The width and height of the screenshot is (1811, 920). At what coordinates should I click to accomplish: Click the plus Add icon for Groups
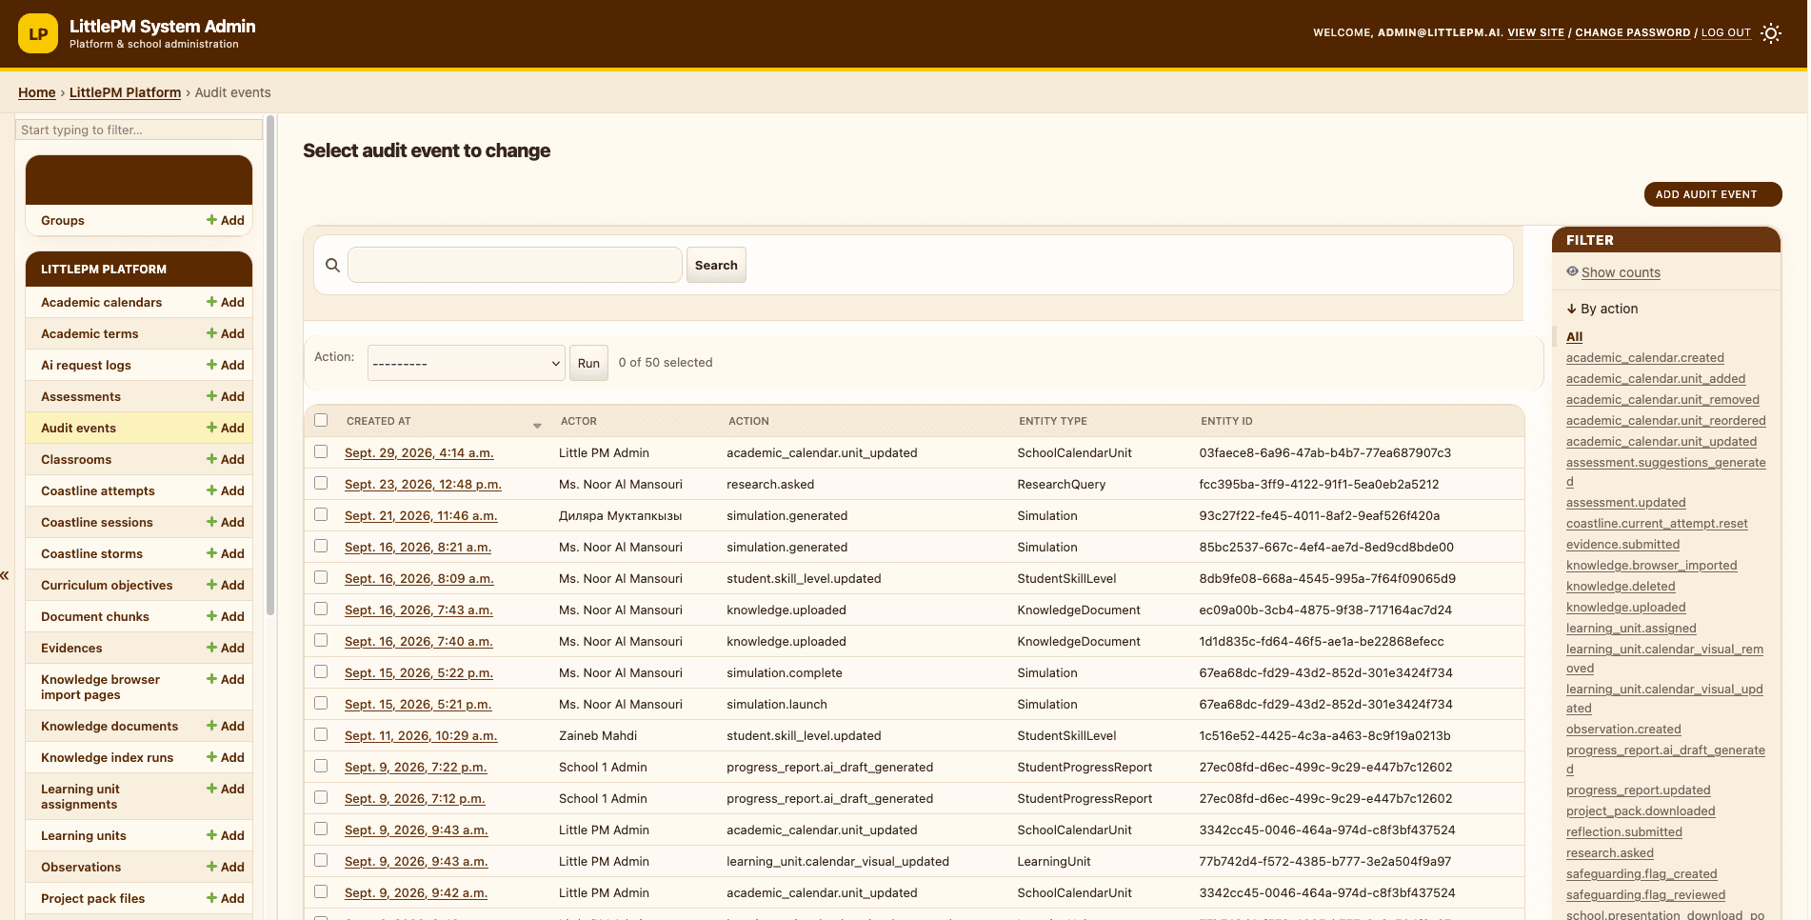pyautogui.click(x=226, y=220)
